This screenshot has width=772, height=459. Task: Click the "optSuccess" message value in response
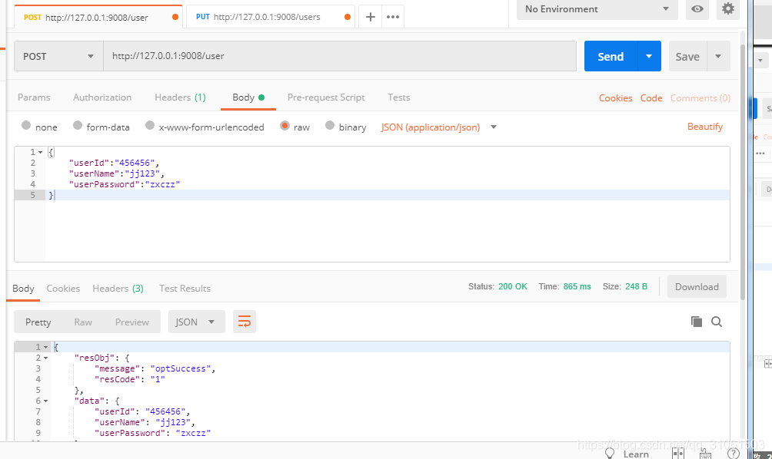pyautogui.click(x=181, y=368)
